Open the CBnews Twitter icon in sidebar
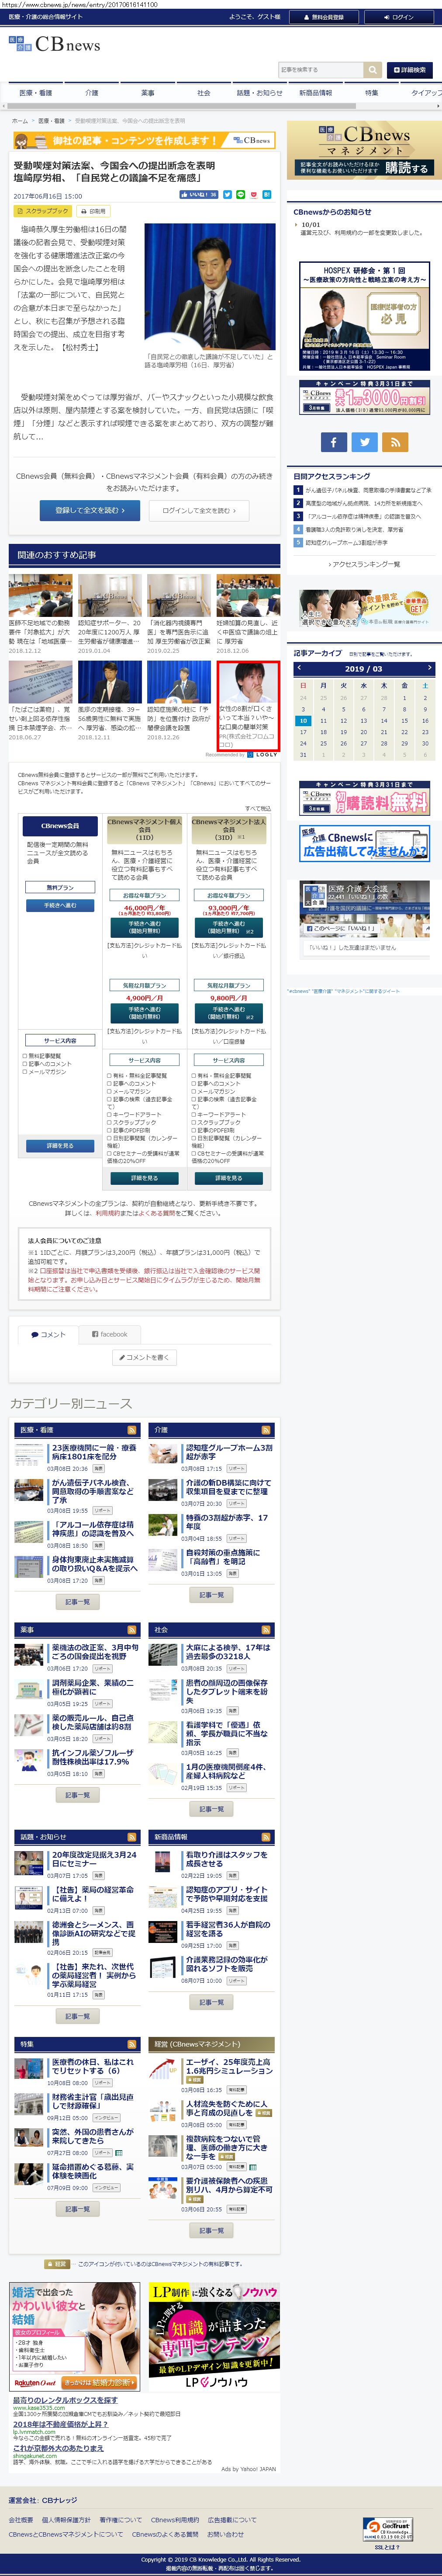This screenshot has height=2576, width=442. pos(365,442)
